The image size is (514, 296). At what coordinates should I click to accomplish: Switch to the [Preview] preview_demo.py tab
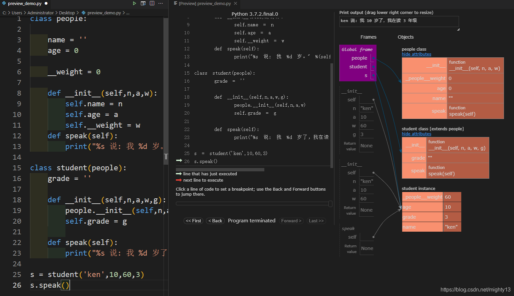pos(205,3)
